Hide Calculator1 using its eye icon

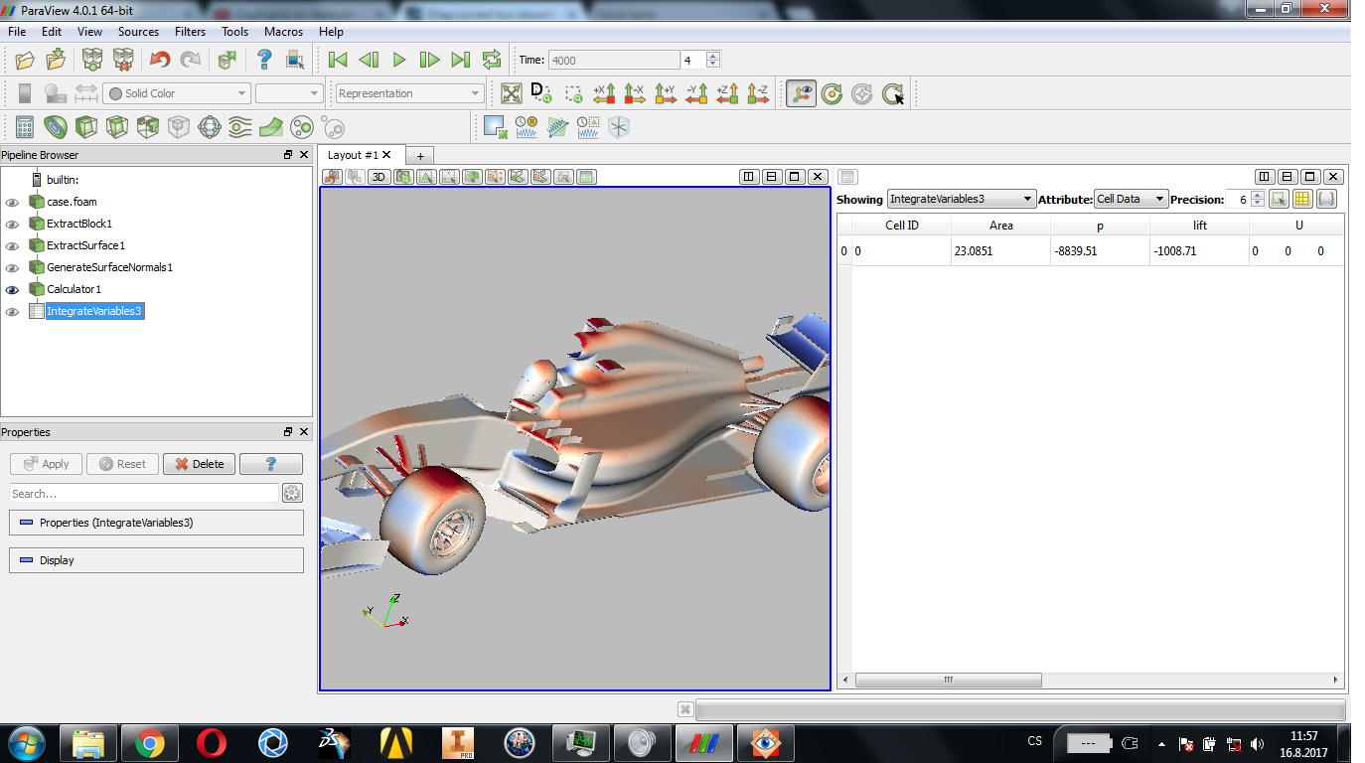pyautogui.click(x=12, y=289)
